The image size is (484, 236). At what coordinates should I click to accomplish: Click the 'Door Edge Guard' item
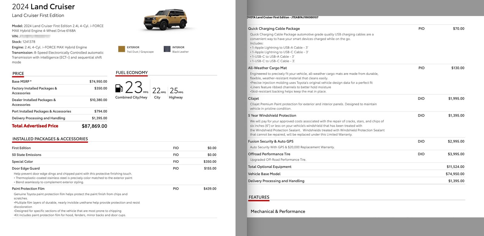click(26, 168)
